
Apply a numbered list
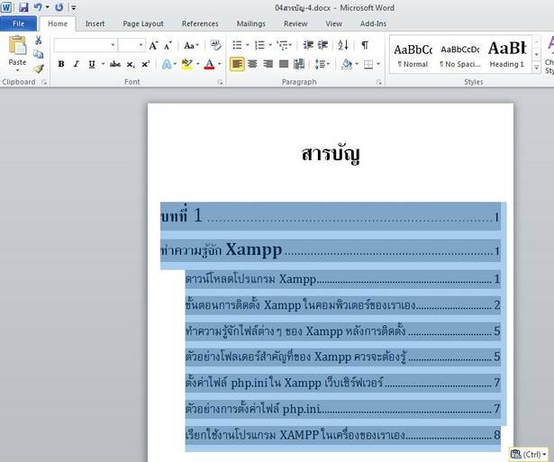coord(259,45)
